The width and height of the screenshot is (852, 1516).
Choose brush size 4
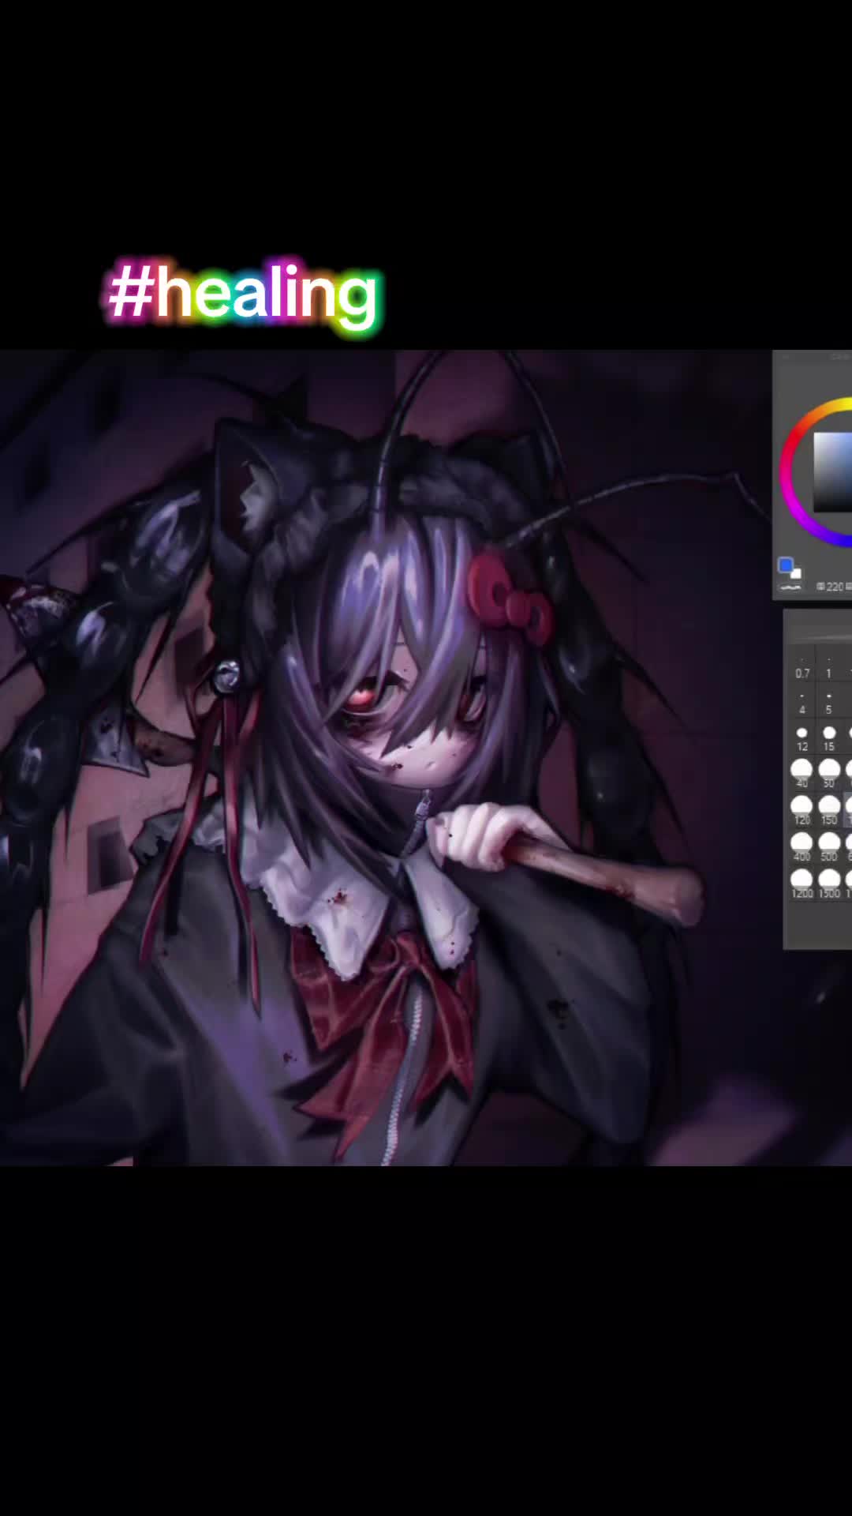click(802, 704)
